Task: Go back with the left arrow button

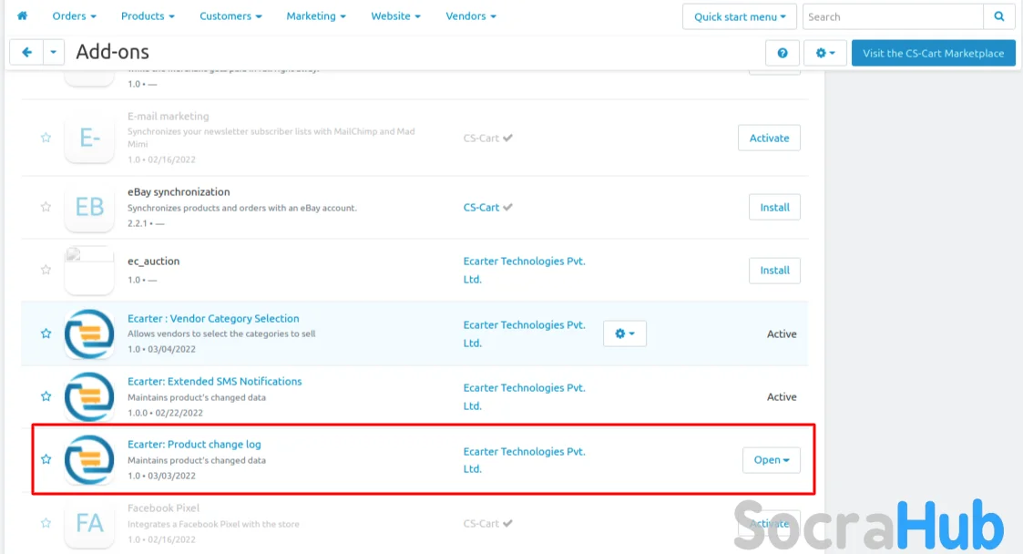Action: pyautogui.click(x=26, y=52)
